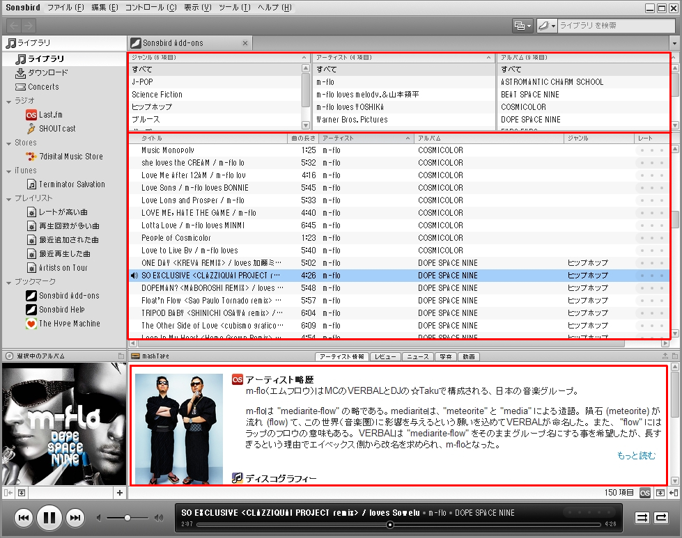Open the search engine bird dropdown
The height and width of the screenshot is (538, 682).
pos(547,26)
